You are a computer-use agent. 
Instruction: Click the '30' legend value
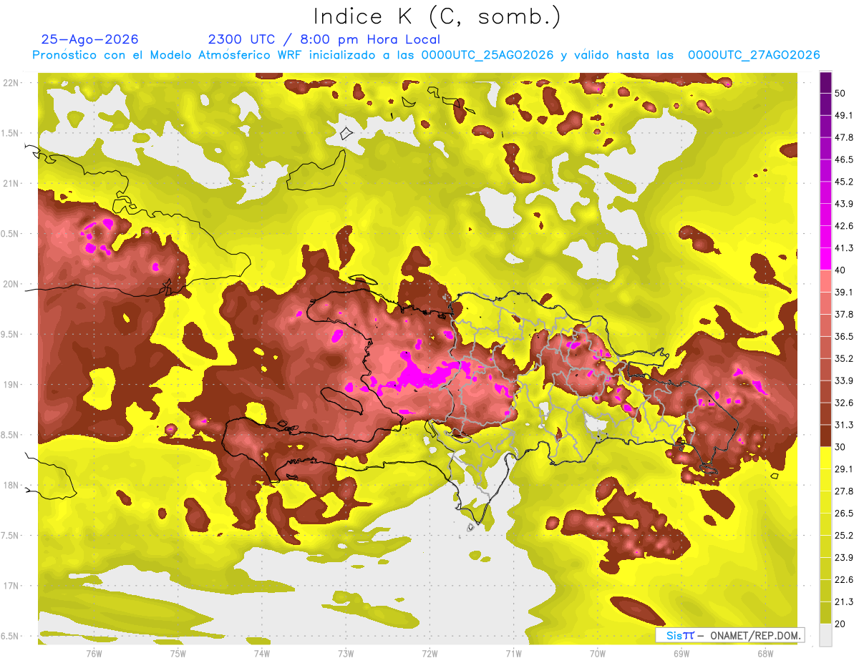click(840, 447)
